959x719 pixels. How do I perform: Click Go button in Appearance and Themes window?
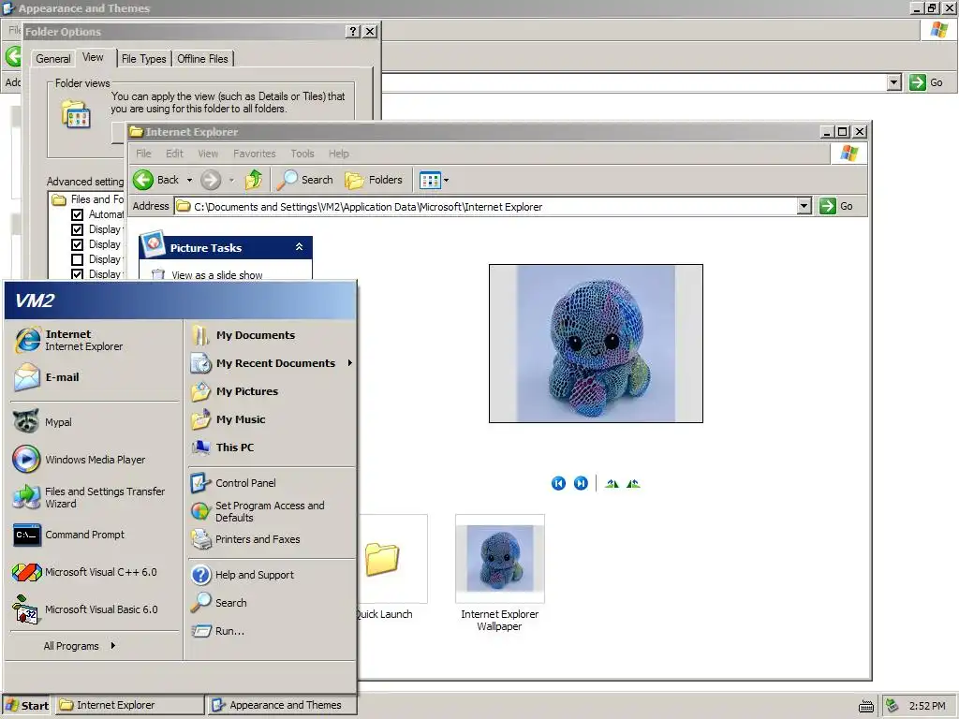click(926, 82)
